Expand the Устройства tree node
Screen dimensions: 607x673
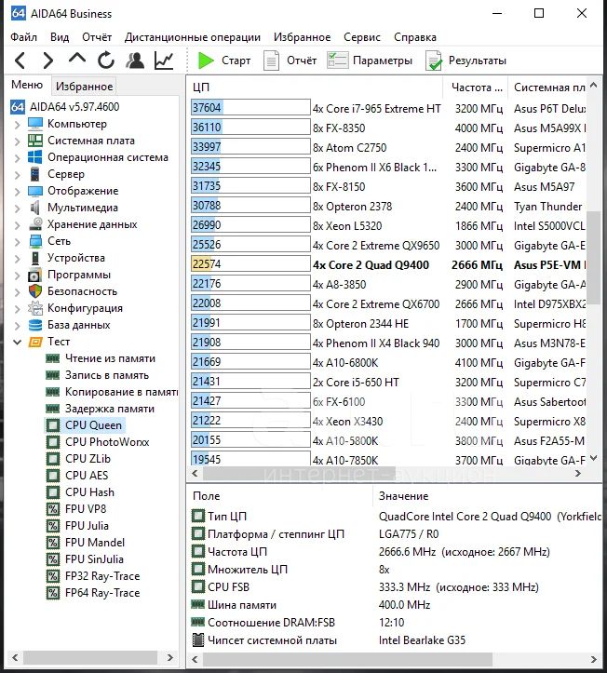click(17, 259)
